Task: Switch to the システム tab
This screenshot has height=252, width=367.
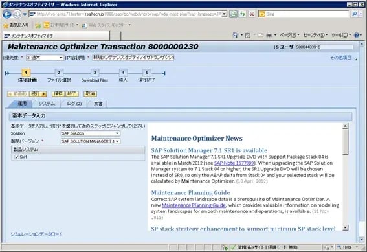Action: (47, 104)
